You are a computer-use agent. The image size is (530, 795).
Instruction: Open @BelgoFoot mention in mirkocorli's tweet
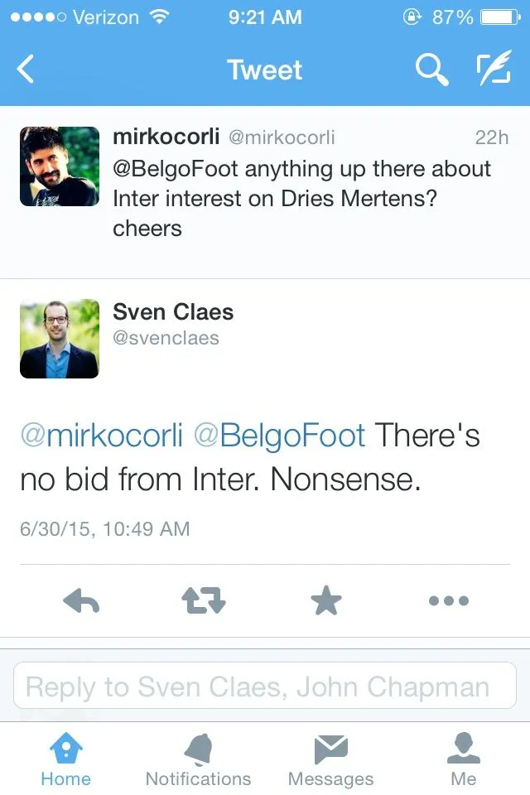tap(176, 169)
